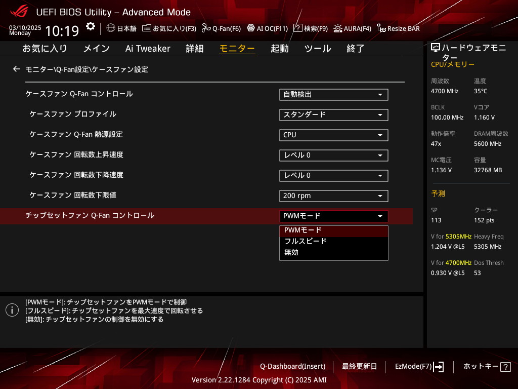
Task: Click the ケースファン 回転数下限値 label
Action: click(73, 195)
